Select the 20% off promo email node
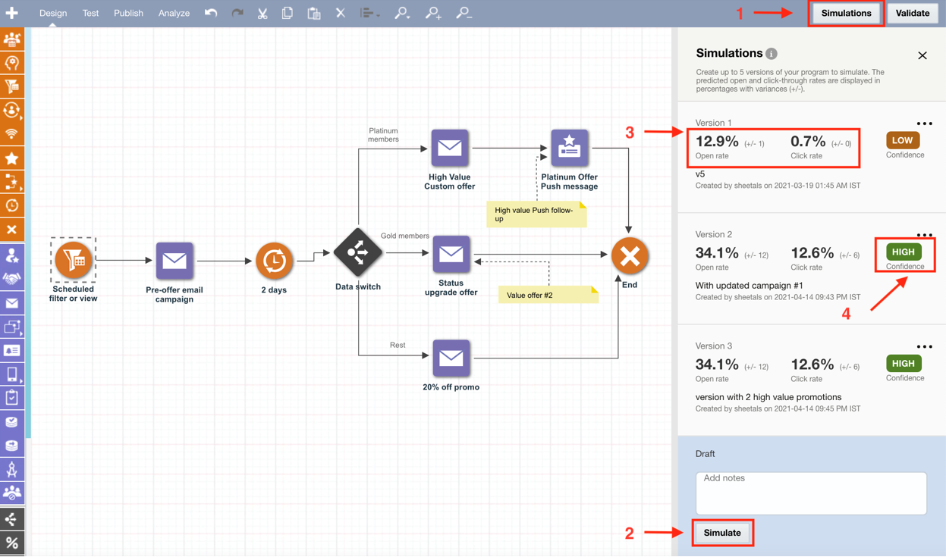946x557 pixels. (x=451, y=358)
